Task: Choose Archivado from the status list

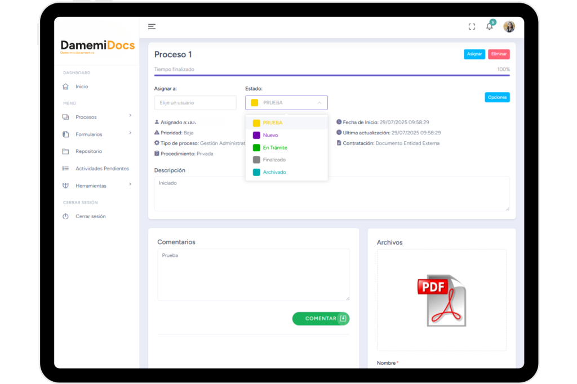Action: coord(274,173)
